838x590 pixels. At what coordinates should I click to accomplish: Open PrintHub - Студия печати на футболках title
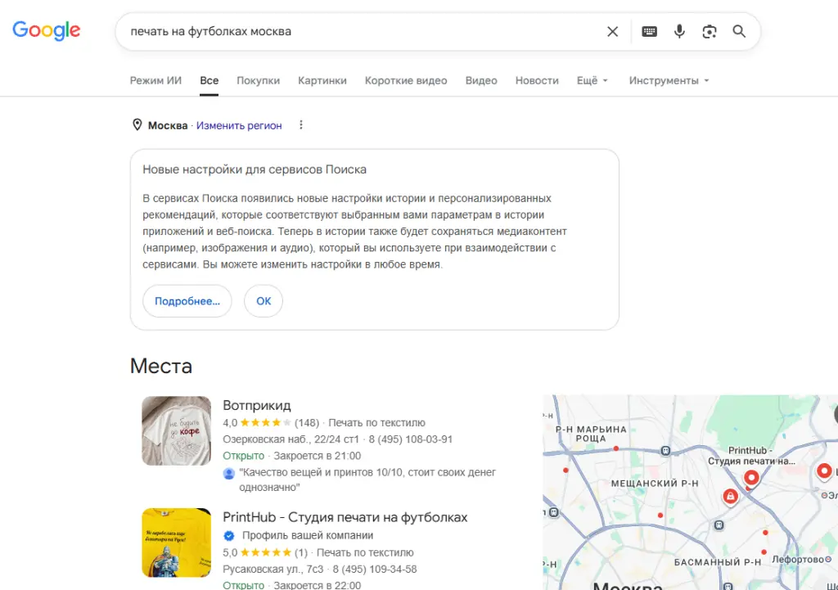click(x=345, y=517)
